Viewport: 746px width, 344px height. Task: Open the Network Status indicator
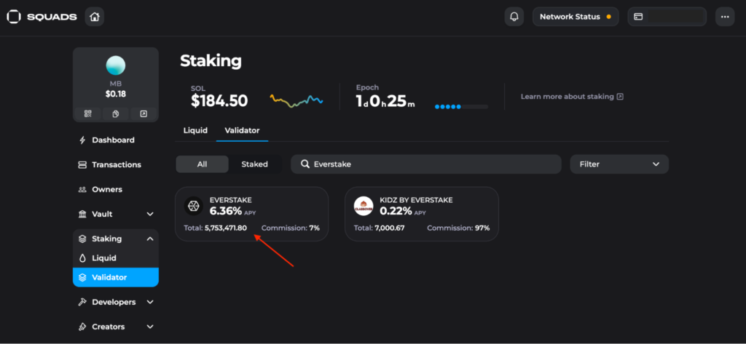coord(576,17)
